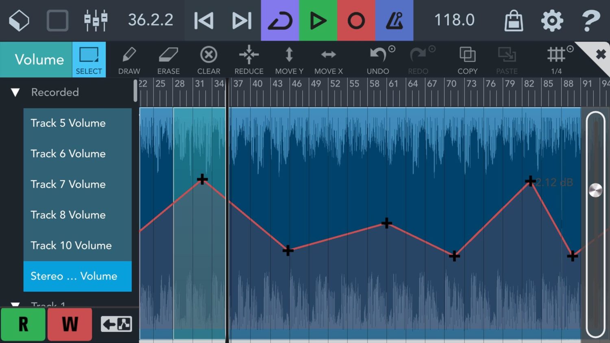Copy the selected automation points
The height and width of the screenshot is (343, 610).
click(x=467, y=59)
